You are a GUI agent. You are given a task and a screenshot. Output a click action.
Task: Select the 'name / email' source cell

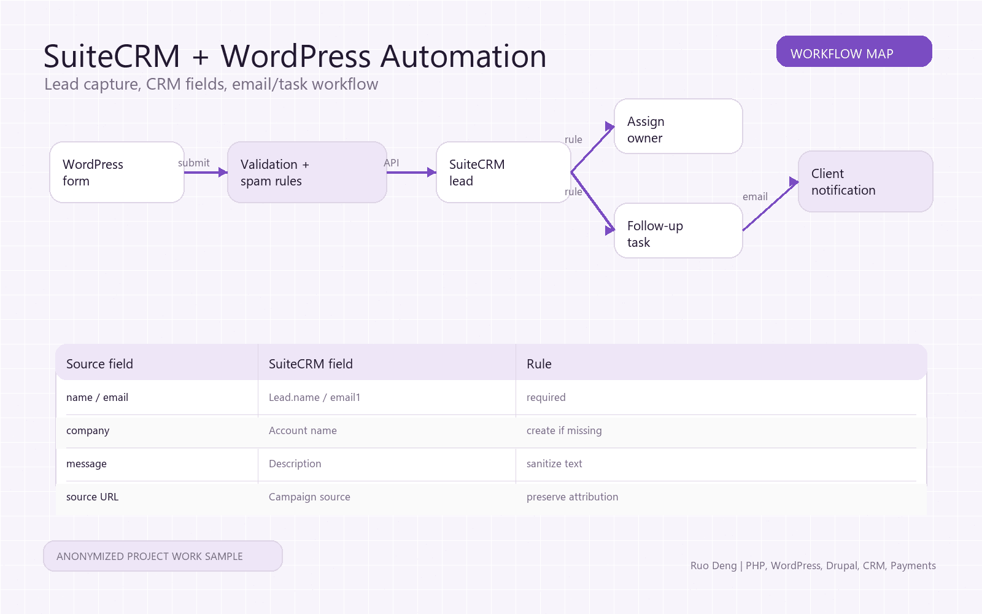pos(157,397)
